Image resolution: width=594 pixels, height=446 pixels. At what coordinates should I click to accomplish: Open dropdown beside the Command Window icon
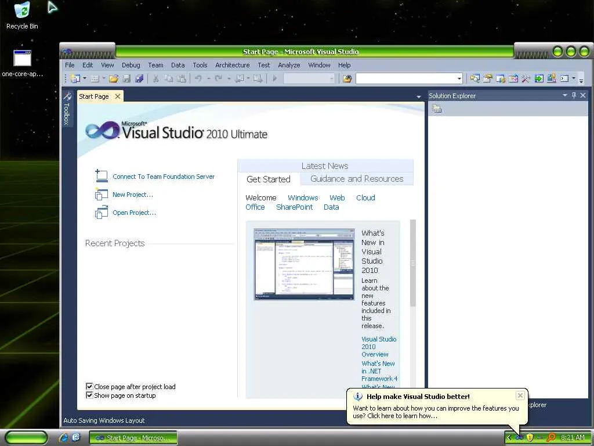click(574, 78)
